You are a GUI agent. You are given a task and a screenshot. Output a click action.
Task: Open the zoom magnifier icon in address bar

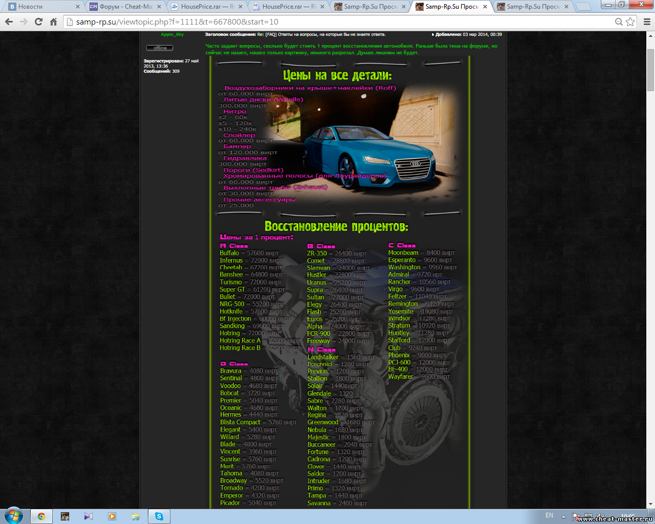point(619,22)
